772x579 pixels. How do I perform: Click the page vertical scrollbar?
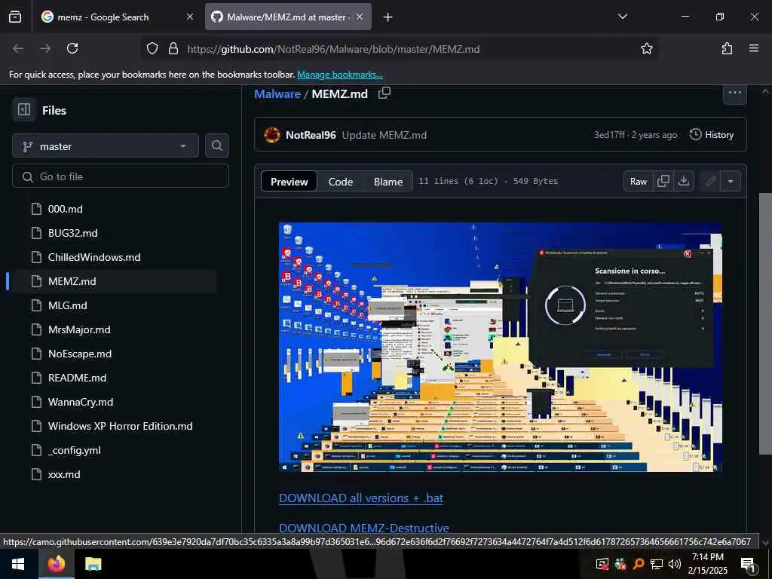click(x=765, y=325)
